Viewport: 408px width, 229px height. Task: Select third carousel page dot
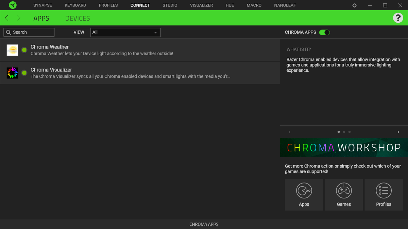coord(350,132)
